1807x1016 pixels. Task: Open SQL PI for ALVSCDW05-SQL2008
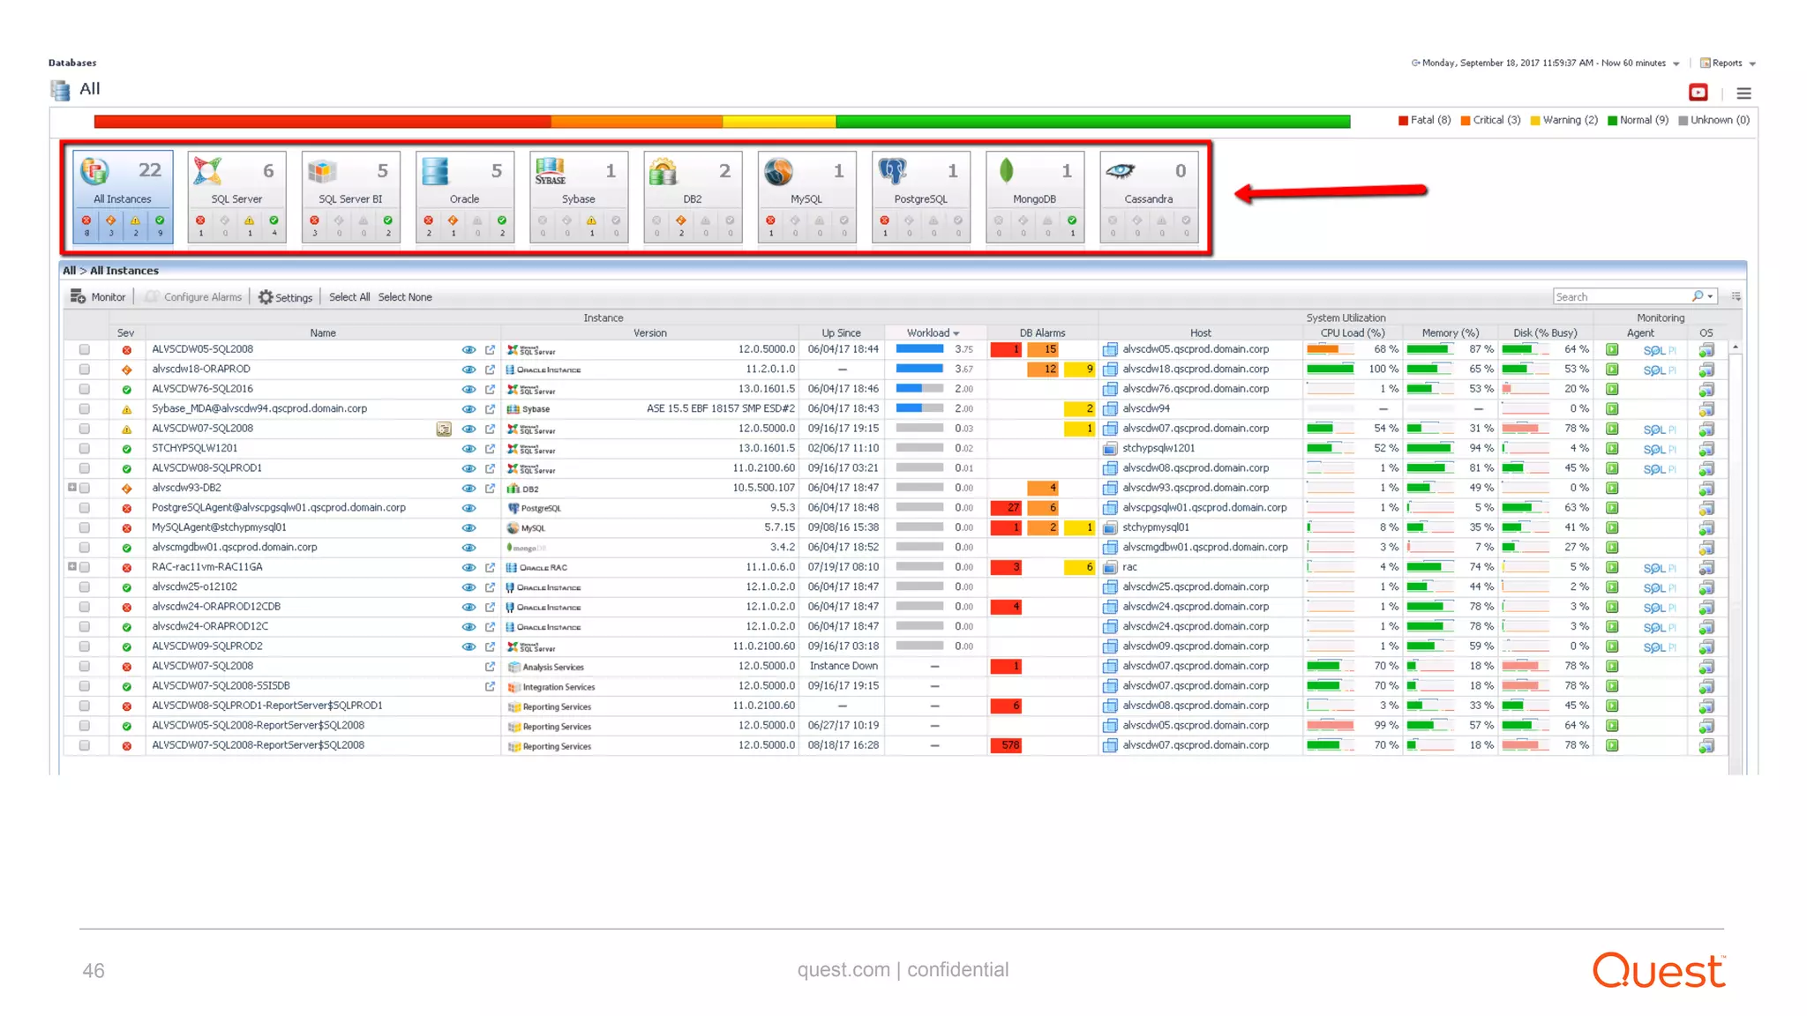click(x=1659, y=350)
